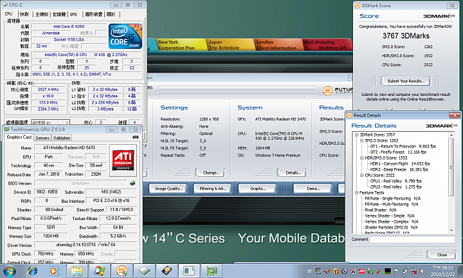Click the Graphs... button
The image size is (463, 278).
coord(258,189)
